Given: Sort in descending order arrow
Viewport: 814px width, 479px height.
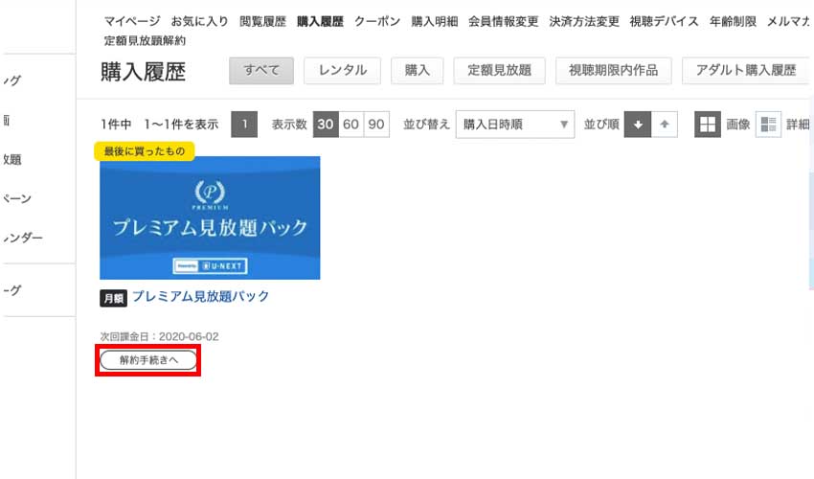Looking at the screenshot, I should [638, 125].
